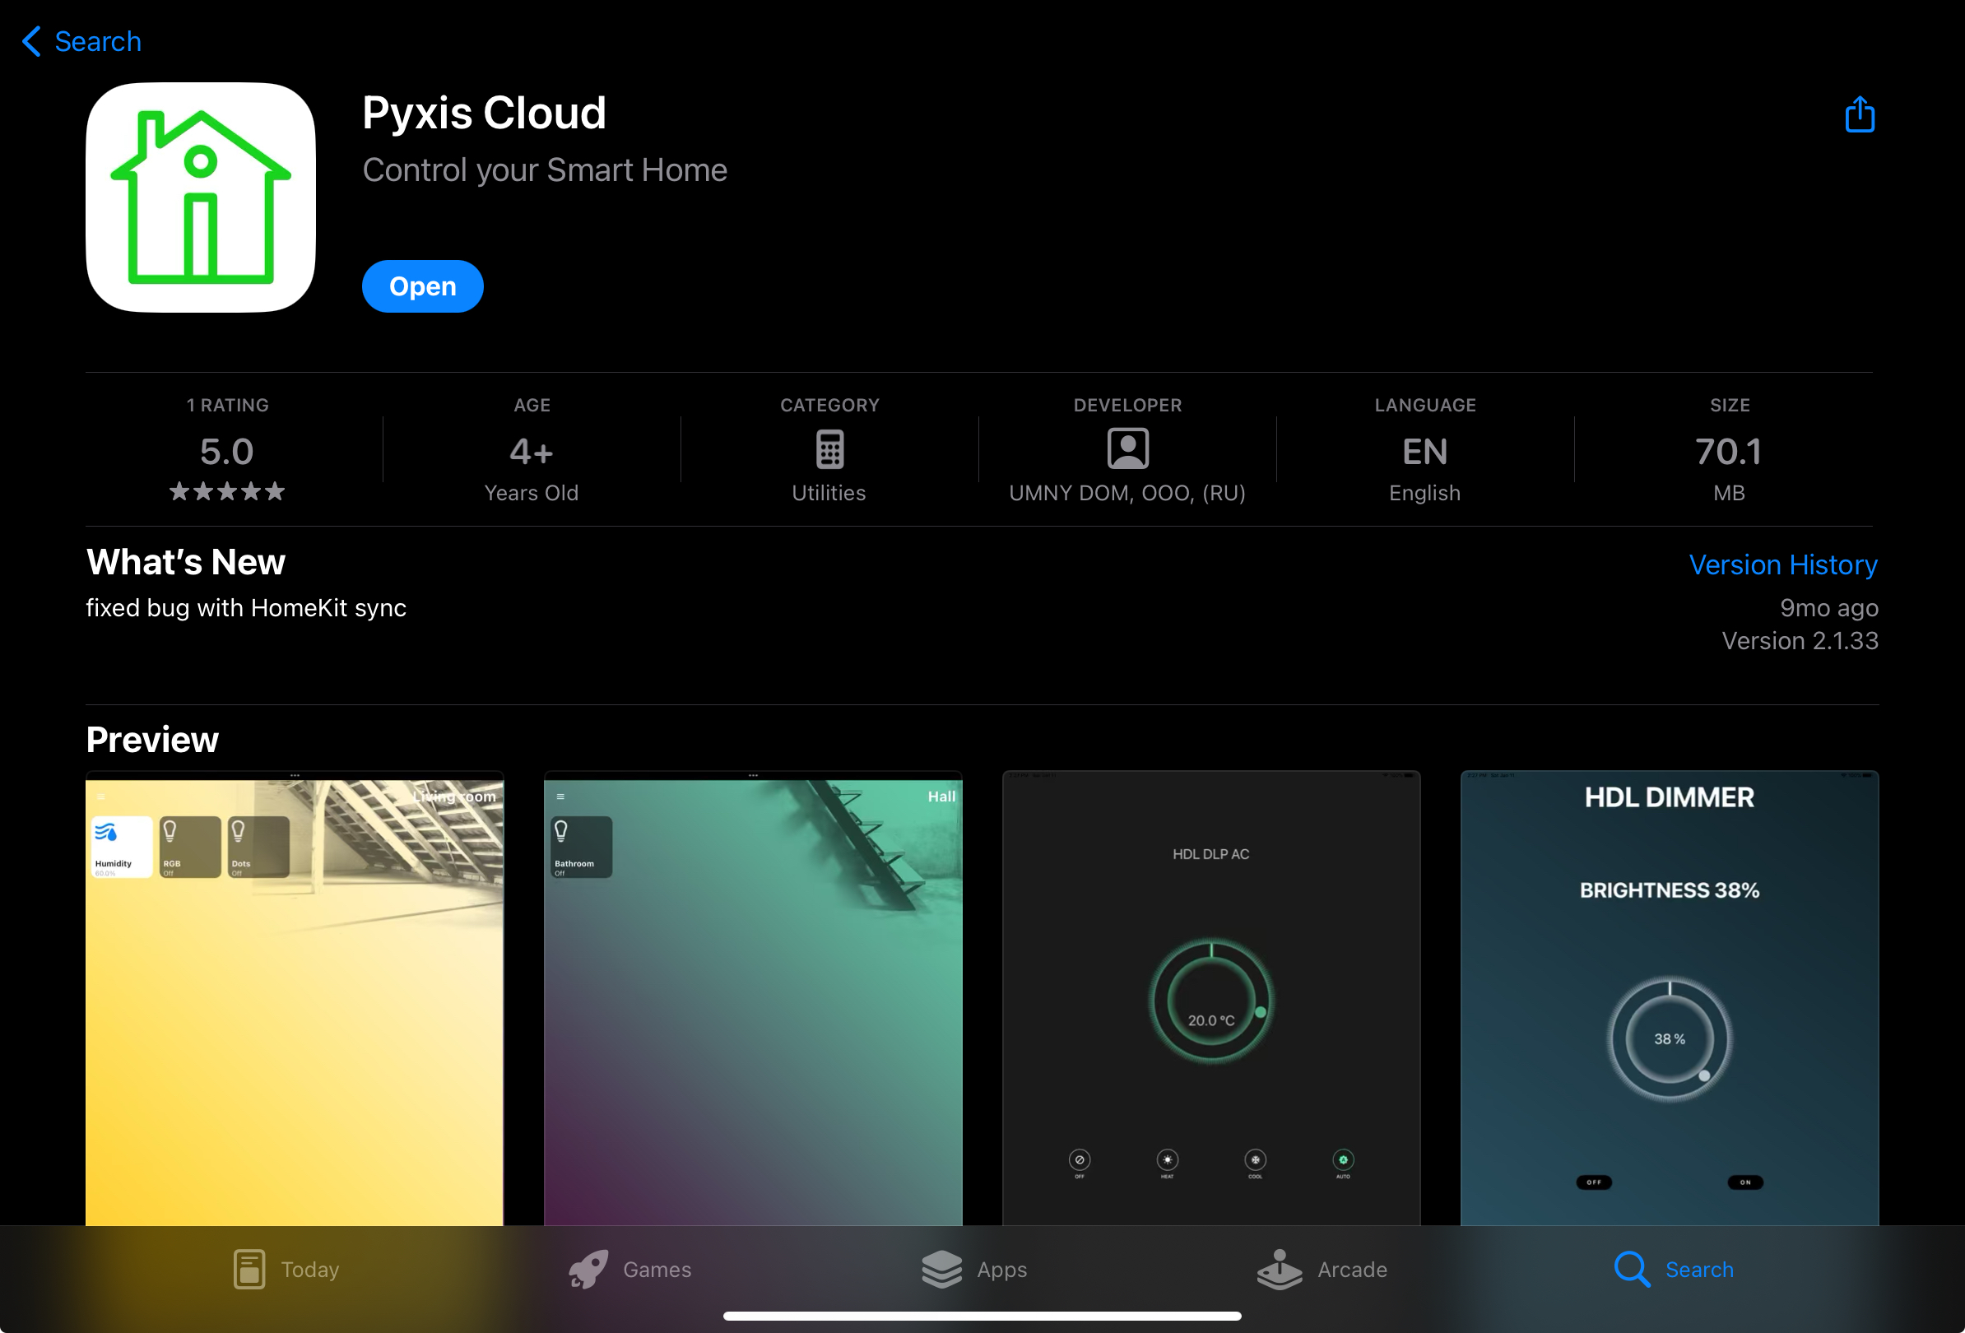Viewport: 1965px width, 1333px height.
Task: Open the Version History link
Action: (1782, 564)
